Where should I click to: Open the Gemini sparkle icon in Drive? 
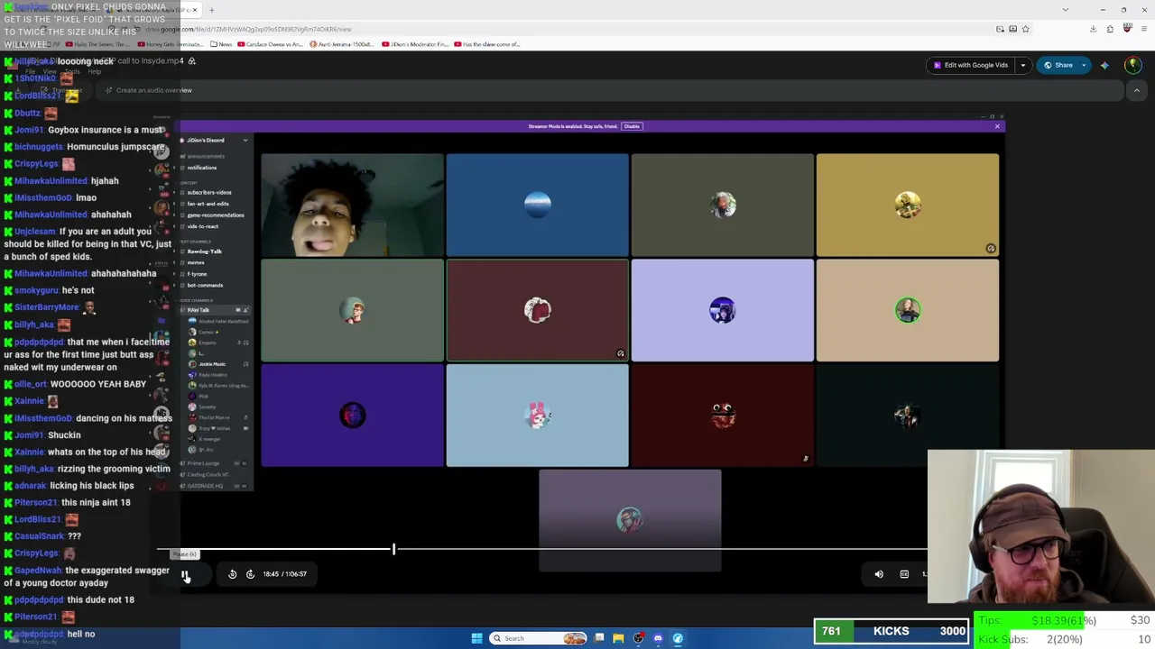click(x=1104, y=65)
